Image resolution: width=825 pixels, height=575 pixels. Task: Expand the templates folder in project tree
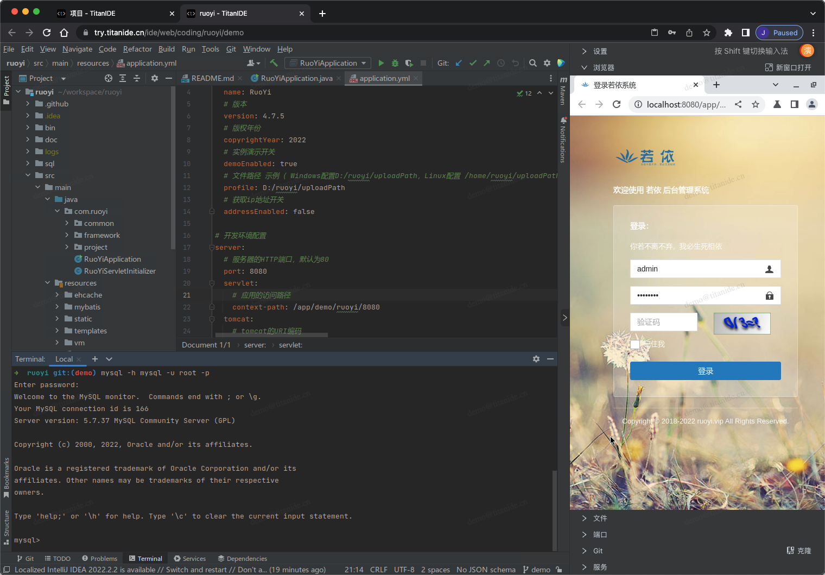[57, 331]
